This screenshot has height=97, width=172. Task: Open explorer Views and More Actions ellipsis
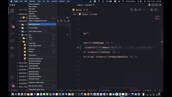[x=67, y=10]
